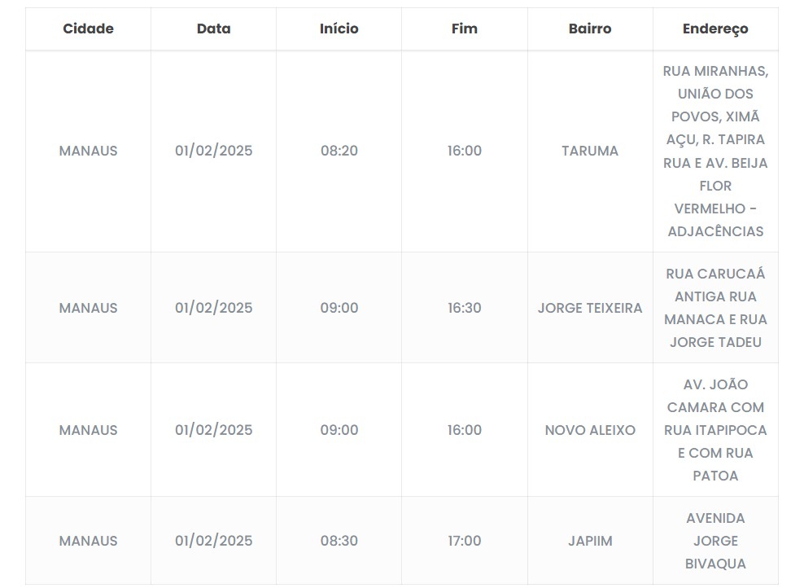
Task: Select the RUA CARUCAÁ address cell
Action: [x=715, y=308]
